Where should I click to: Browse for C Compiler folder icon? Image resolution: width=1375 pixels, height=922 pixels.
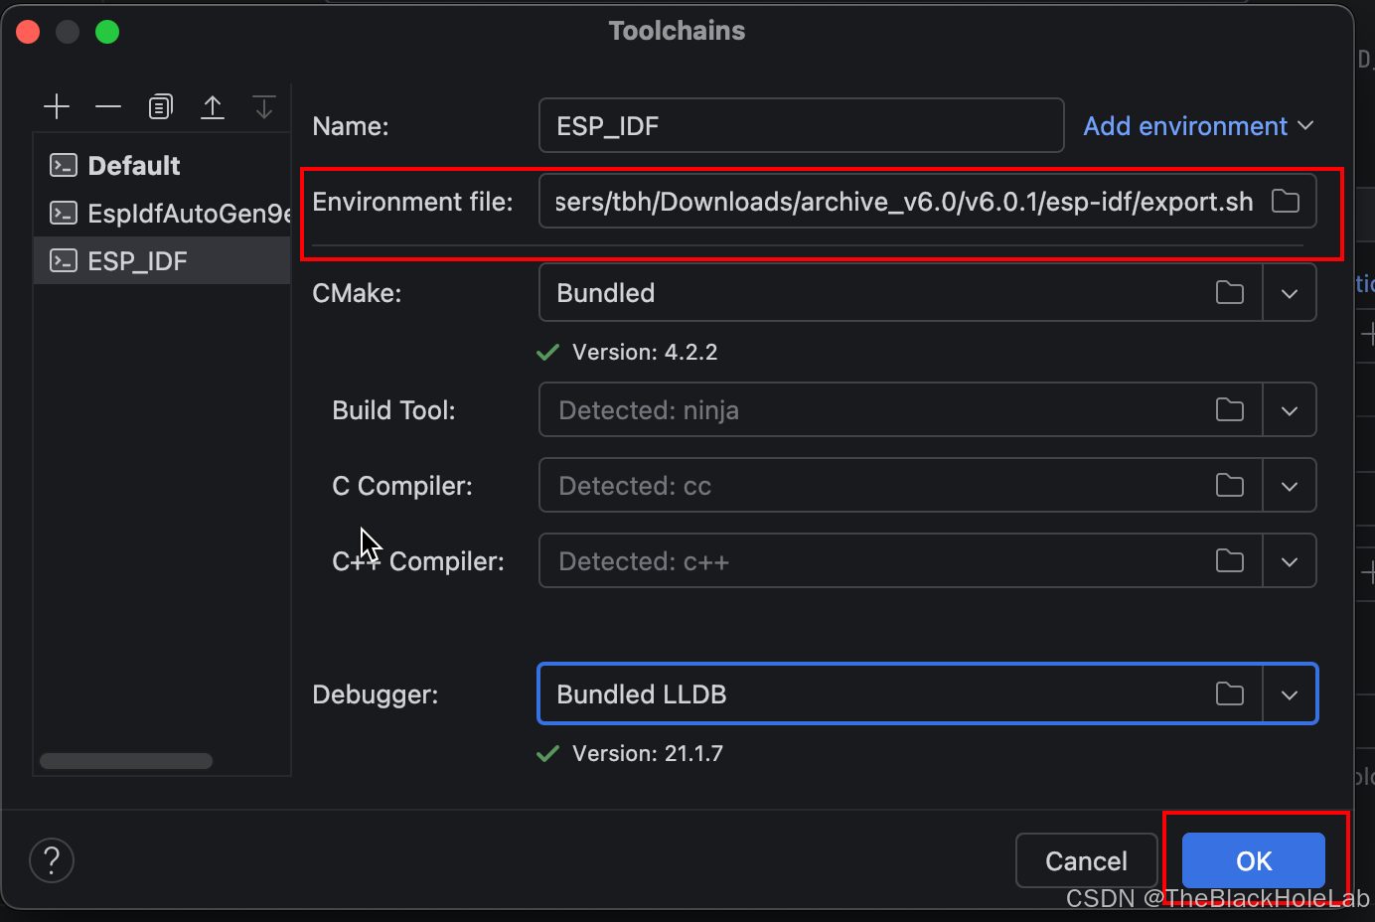1230,485
